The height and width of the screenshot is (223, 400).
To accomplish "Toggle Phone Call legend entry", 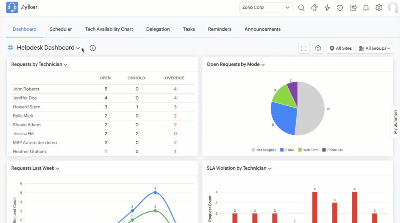I will [x=333, y=150].
